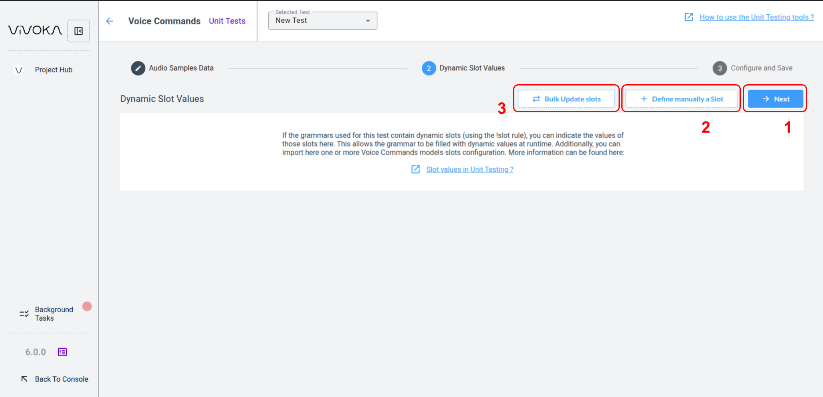
Task: Click the Back To Console arrow icon
Action: coord(24,379)
